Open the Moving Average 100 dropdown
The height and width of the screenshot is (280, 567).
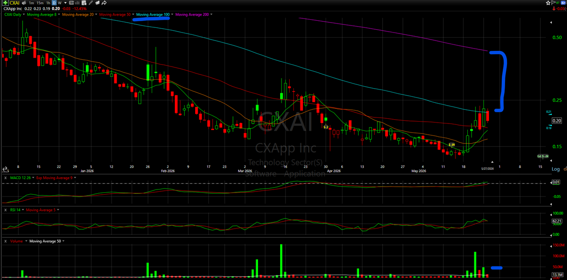click(172, 15)
